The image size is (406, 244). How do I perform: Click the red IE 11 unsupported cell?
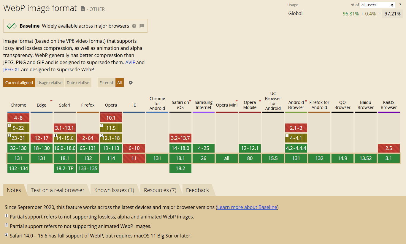(x=134, y=158)
